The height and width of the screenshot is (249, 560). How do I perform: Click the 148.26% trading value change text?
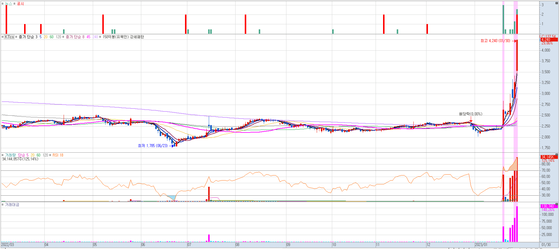coord(548,210)
